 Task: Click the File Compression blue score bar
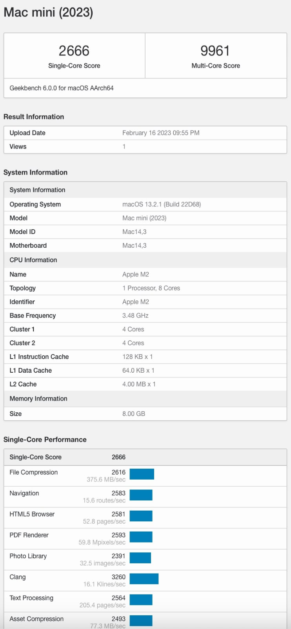click(142, 474)
